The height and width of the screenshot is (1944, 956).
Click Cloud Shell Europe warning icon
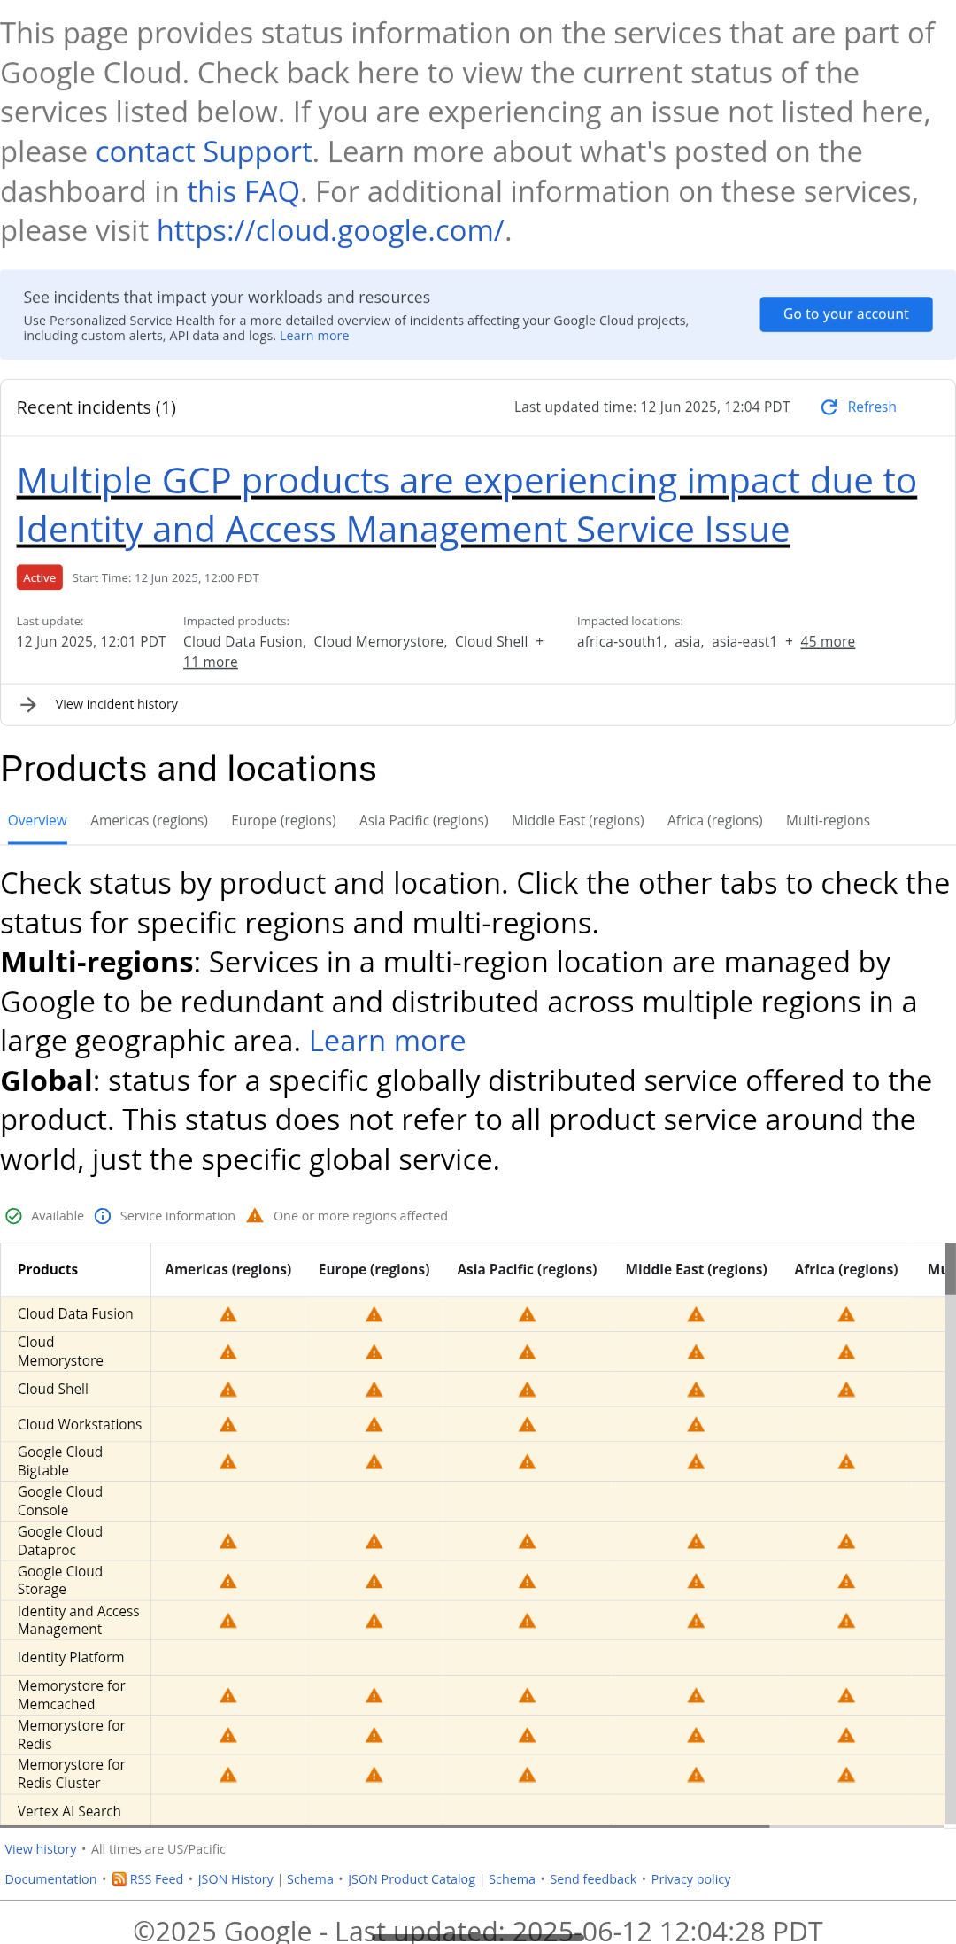click(x=374, y=1390)
